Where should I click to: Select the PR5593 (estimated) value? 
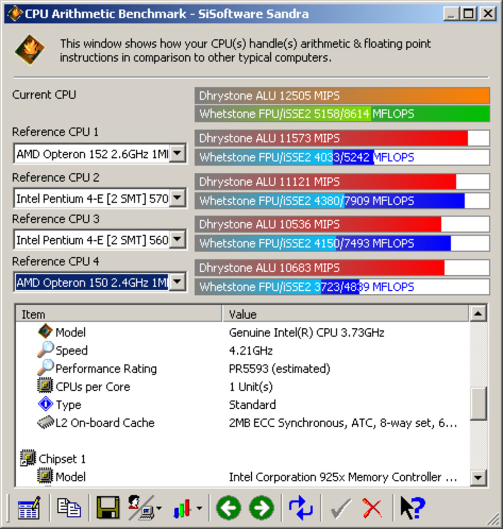tap(279, 369)
